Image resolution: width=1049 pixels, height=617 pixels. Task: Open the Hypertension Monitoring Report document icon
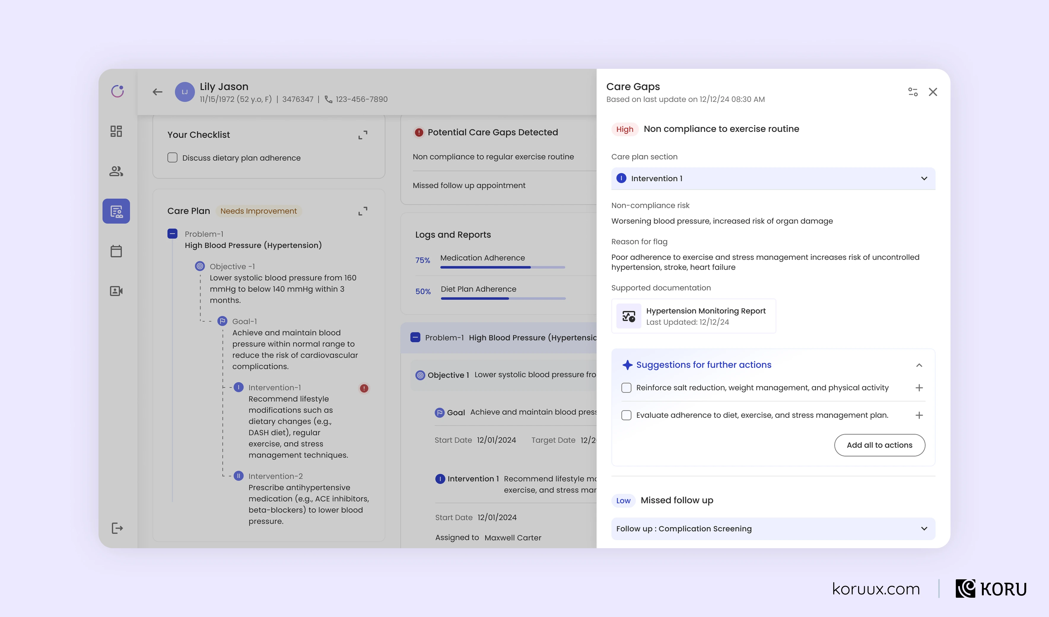(x=629, y=317)
